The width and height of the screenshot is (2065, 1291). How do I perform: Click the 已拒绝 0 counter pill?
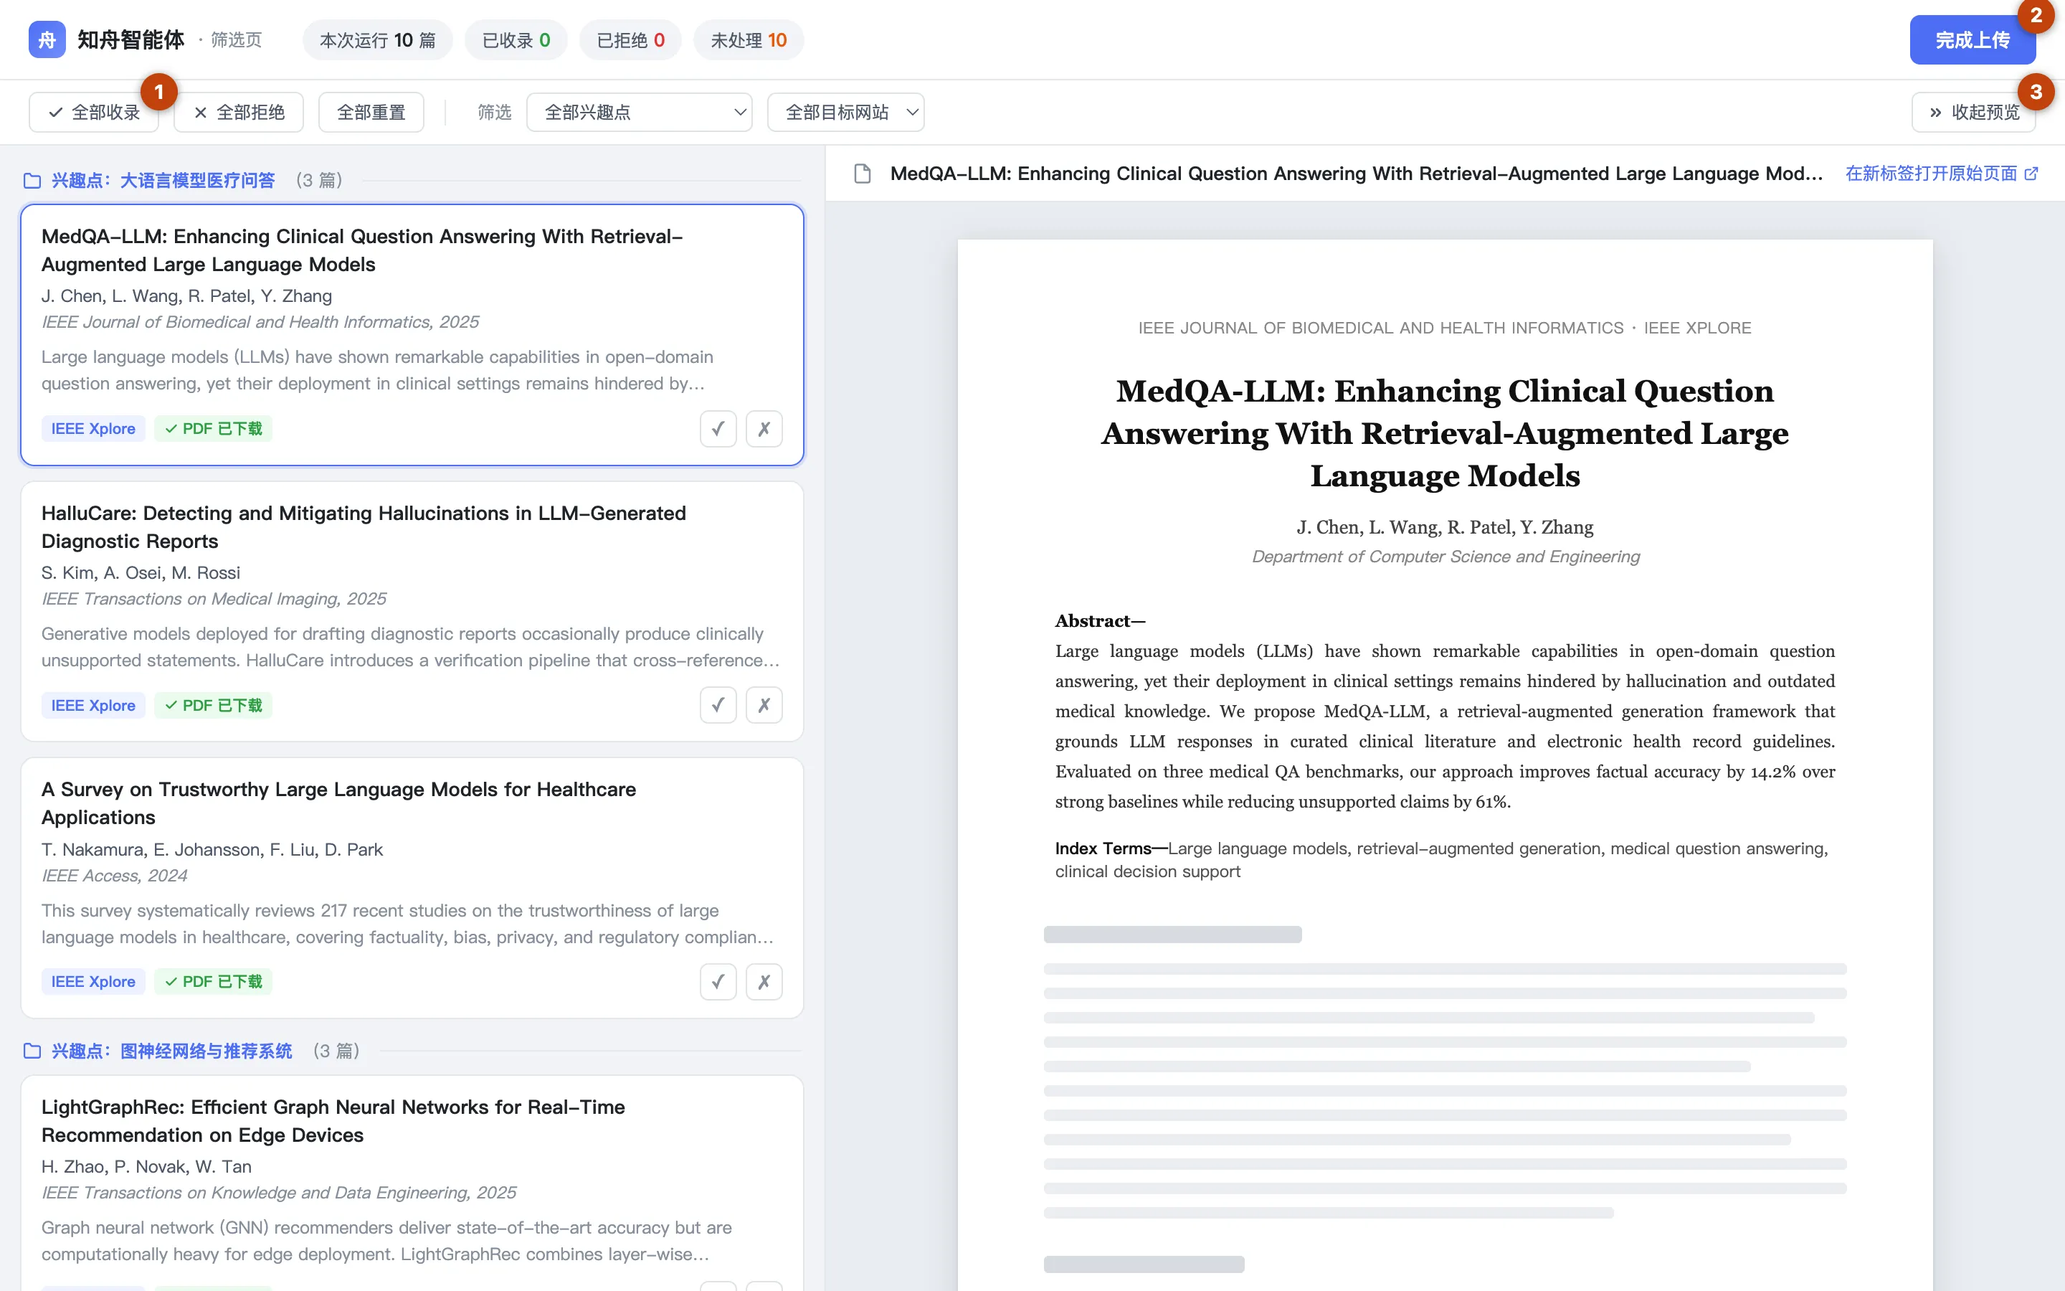(x=630, y=40)
